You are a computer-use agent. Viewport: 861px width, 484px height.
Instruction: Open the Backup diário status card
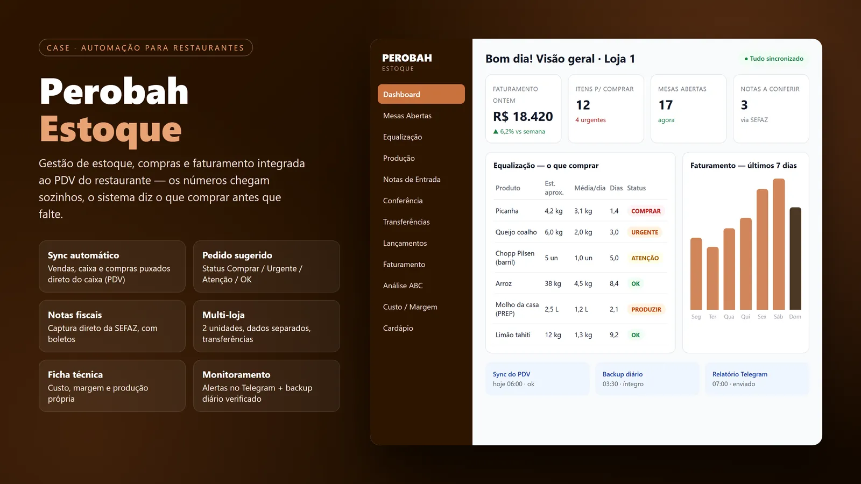(647, 379)
